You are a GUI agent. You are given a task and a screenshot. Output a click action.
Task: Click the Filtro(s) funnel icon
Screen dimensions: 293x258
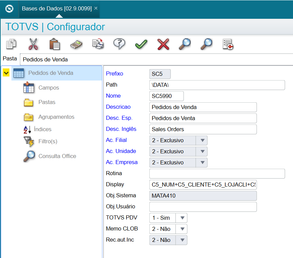pos(29,142)
